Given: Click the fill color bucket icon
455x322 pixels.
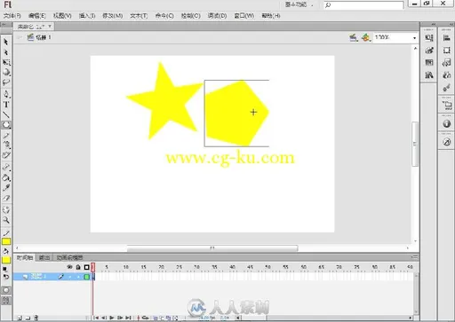Looking at the screenshot, I should [6, 251].
